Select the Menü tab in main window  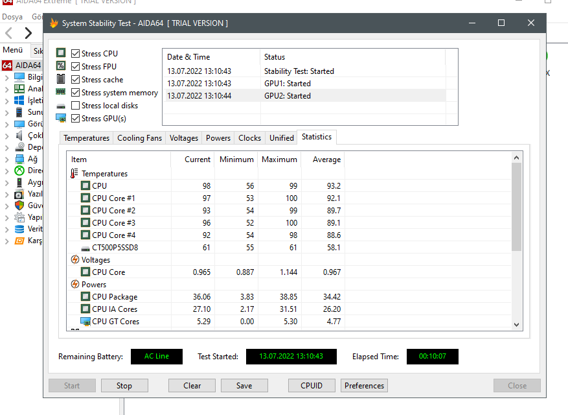click(13, 50)
